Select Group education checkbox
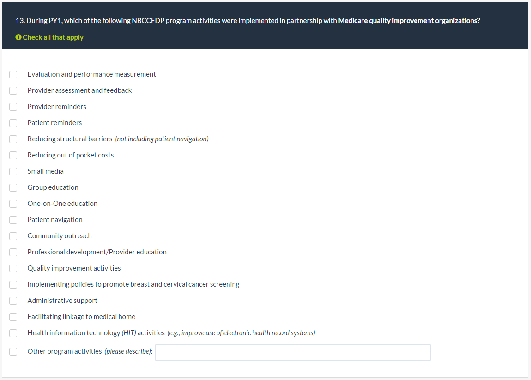 click(13, 187)
